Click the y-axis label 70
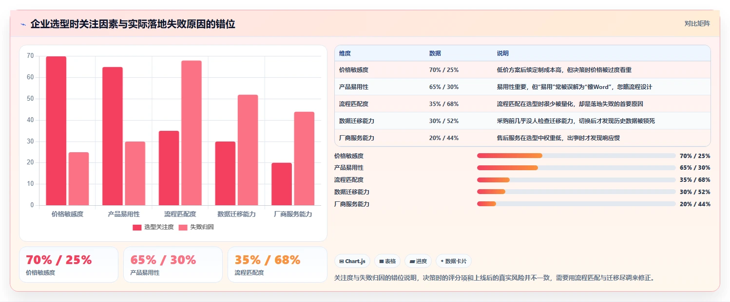This screenshot has height=302, width=730. (30, 56)
